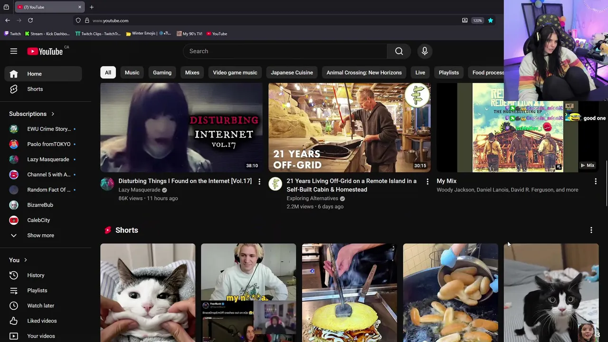Expand the You section header

click(x=19, y=260)
